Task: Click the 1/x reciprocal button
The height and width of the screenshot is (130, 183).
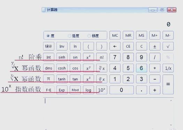Action: coord(168,68)
